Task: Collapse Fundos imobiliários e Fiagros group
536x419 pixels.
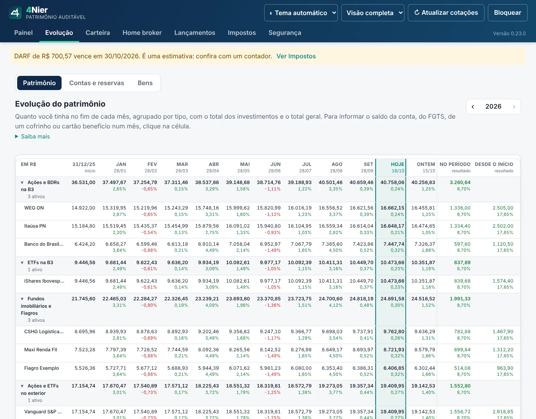Action: tap(22, 299)
